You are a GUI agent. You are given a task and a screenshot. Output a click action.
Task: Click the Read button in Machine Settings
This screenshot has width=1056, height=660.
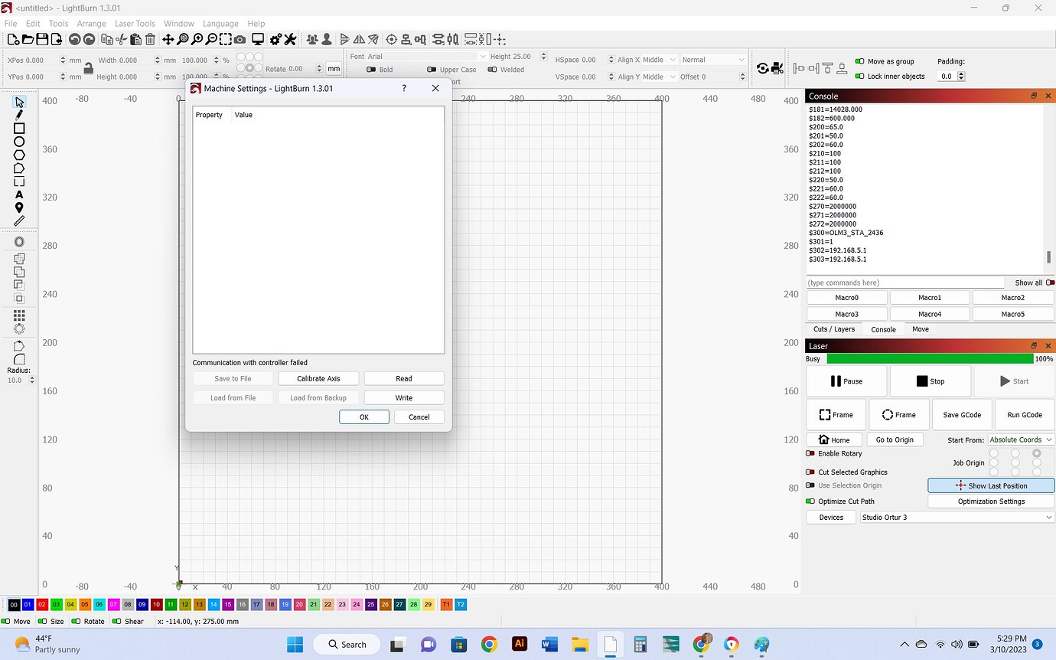click(x=404, y=378)
